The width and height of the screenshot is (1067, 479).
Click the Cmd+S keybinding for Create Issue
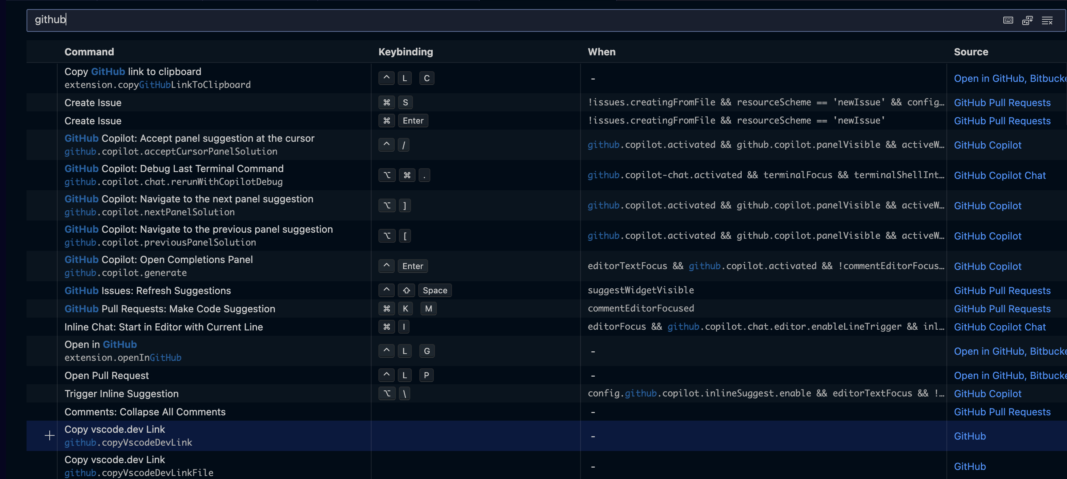coord(395,102)
